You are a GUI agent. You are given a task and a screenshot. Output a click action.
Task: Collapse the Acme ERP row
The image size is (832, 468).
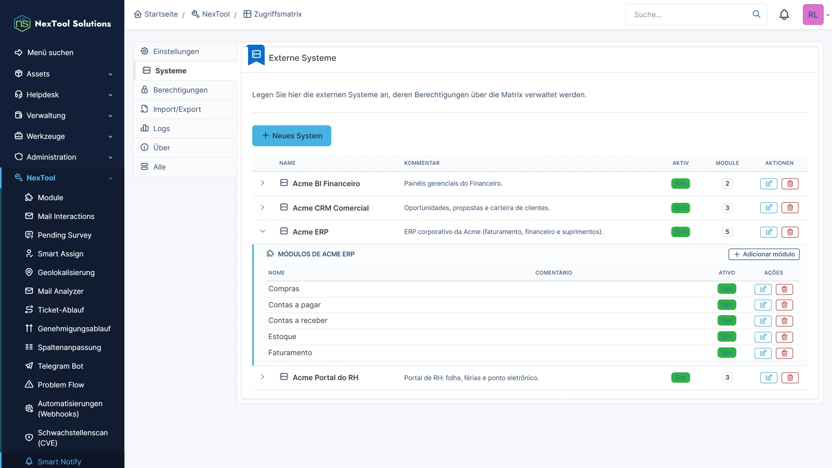(263, 231)
